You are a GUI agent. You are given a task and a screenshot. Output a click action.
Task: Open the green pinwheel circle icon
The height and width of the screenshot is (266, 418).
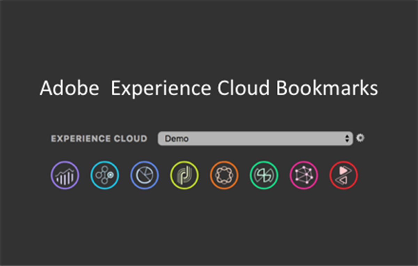tap(264, 175)
